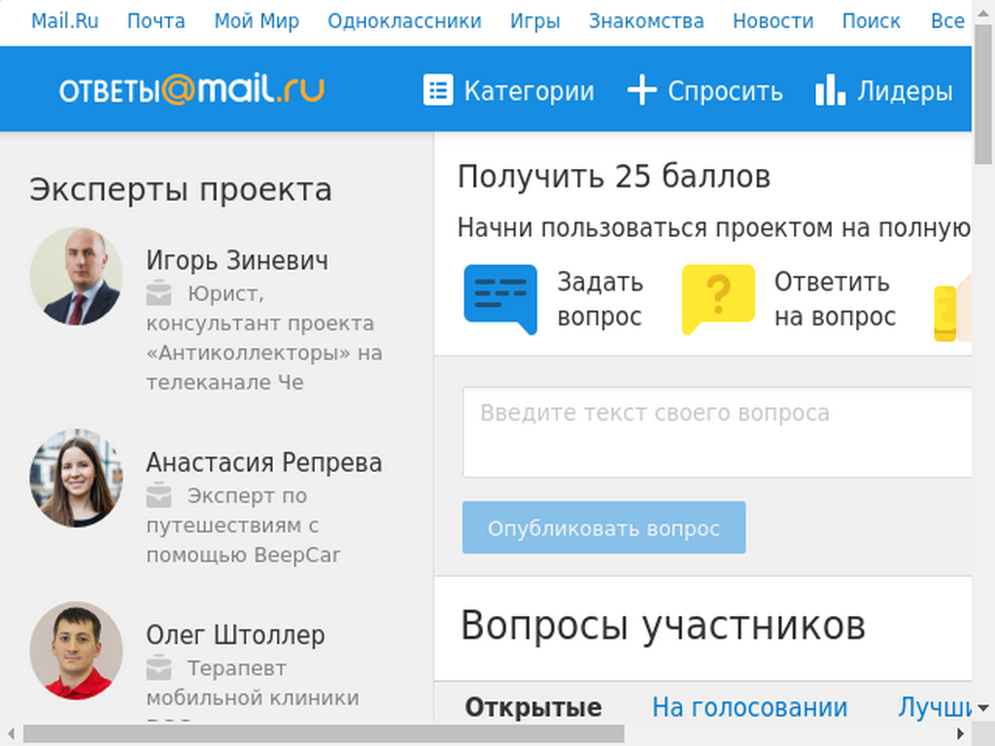This screenshot has width=995, height=746.
Task: Click the scroll right arrow
Action: coord(961,734)
